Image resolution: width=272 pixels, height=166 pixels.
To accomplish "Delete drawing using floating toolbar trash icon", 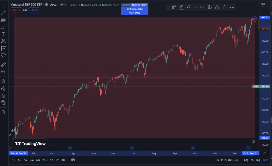I will click(x=224, y=7).
